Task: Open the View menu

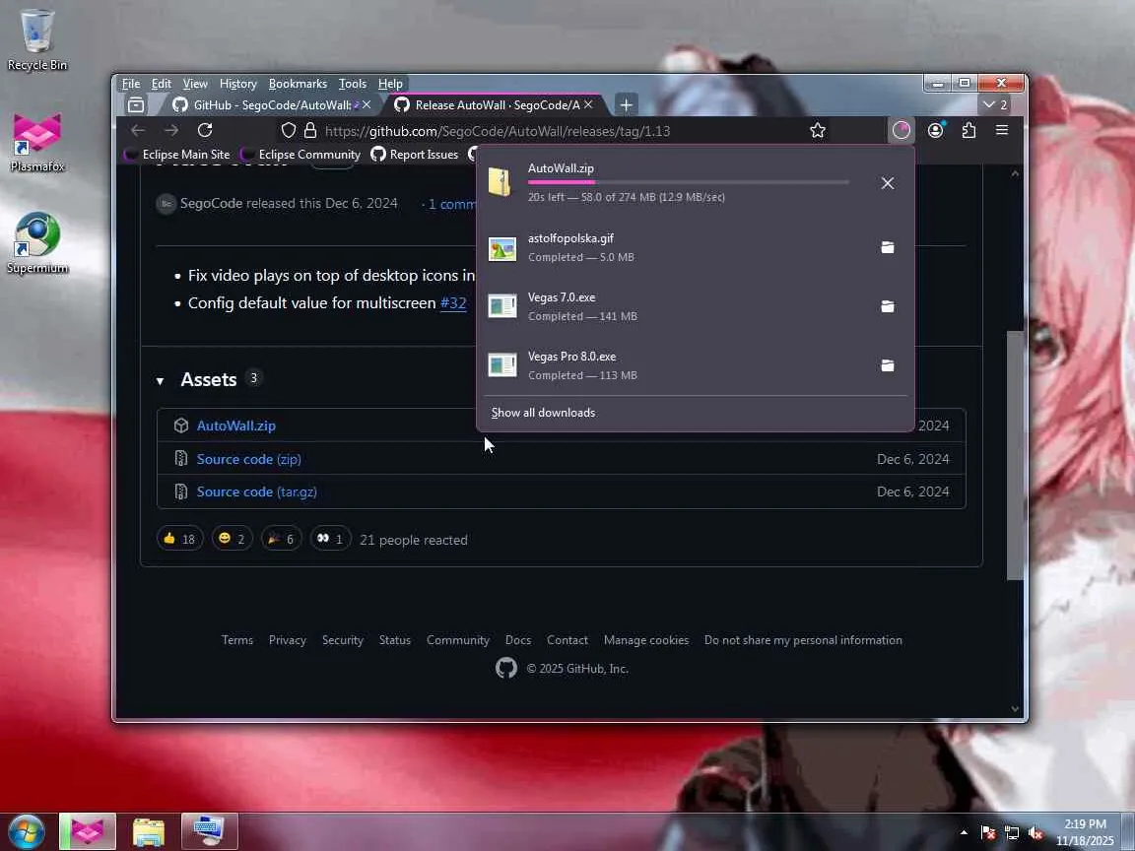Action: click(195, 84)
